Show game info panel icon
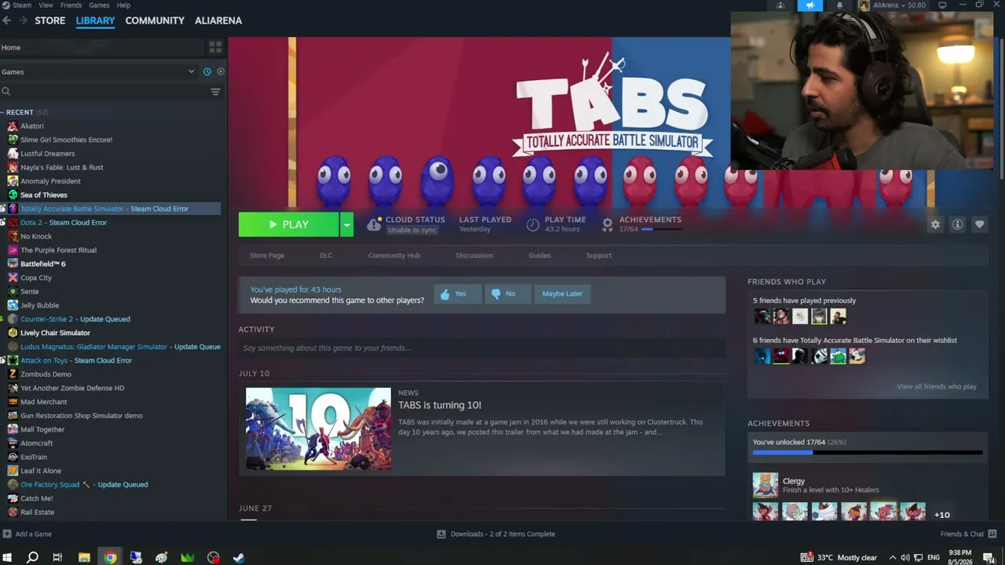This screenshot has width=1005, height=565. click(957, 224)
